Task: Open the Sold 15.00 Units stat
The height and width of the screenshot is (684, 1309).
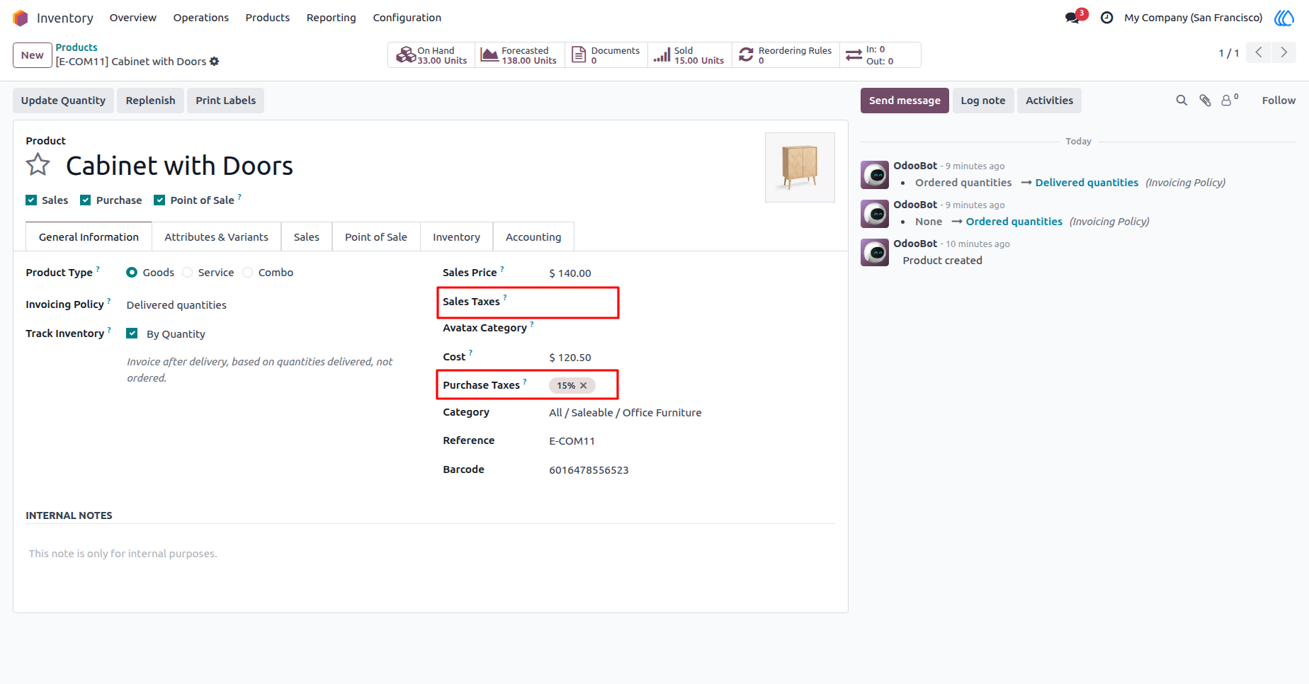Action: [x=689, y=55]
